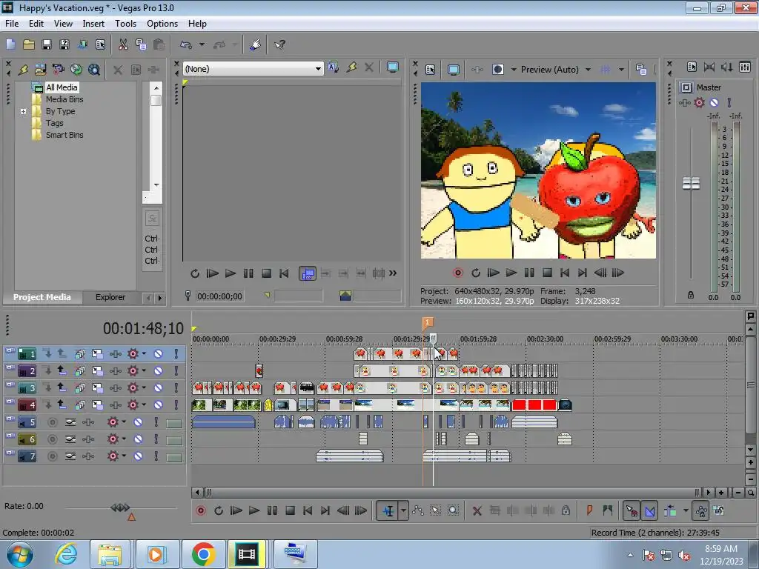Click the Delete X icon in timeline toolbar
The image size is (759, 569).
pos(477,510)
